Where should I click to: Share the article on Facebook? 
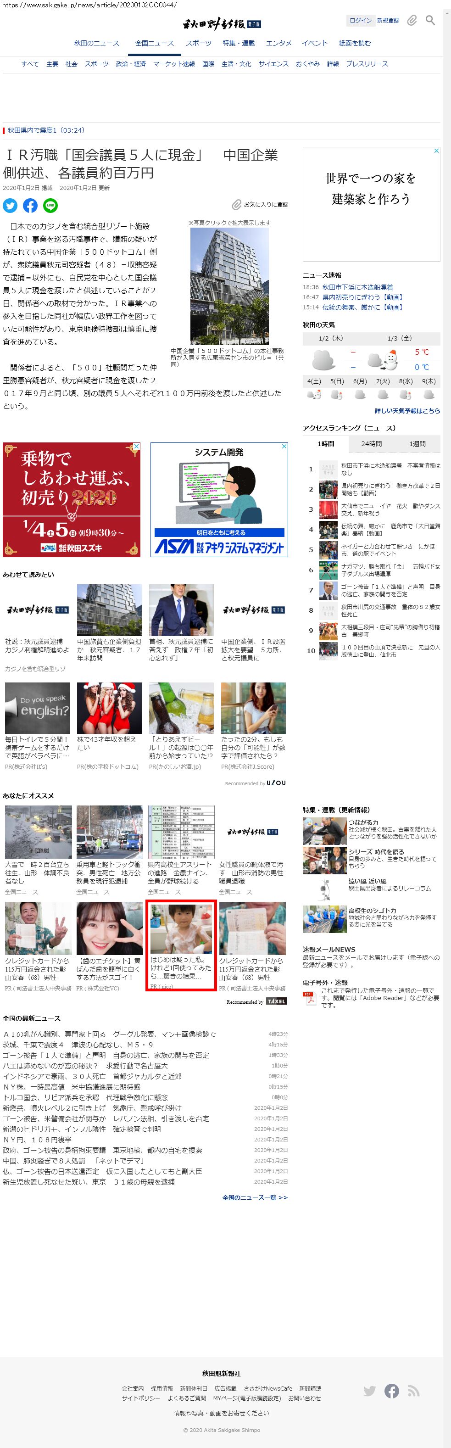(x=30, y=206)
